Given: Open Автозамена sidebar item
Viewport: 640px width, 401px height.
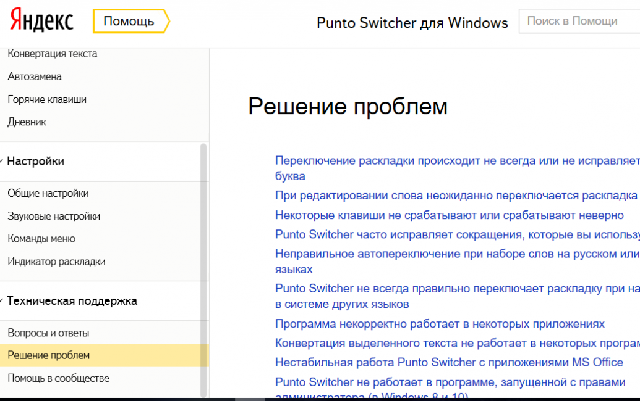Looking at the screenshot, I should coord(35,76).
